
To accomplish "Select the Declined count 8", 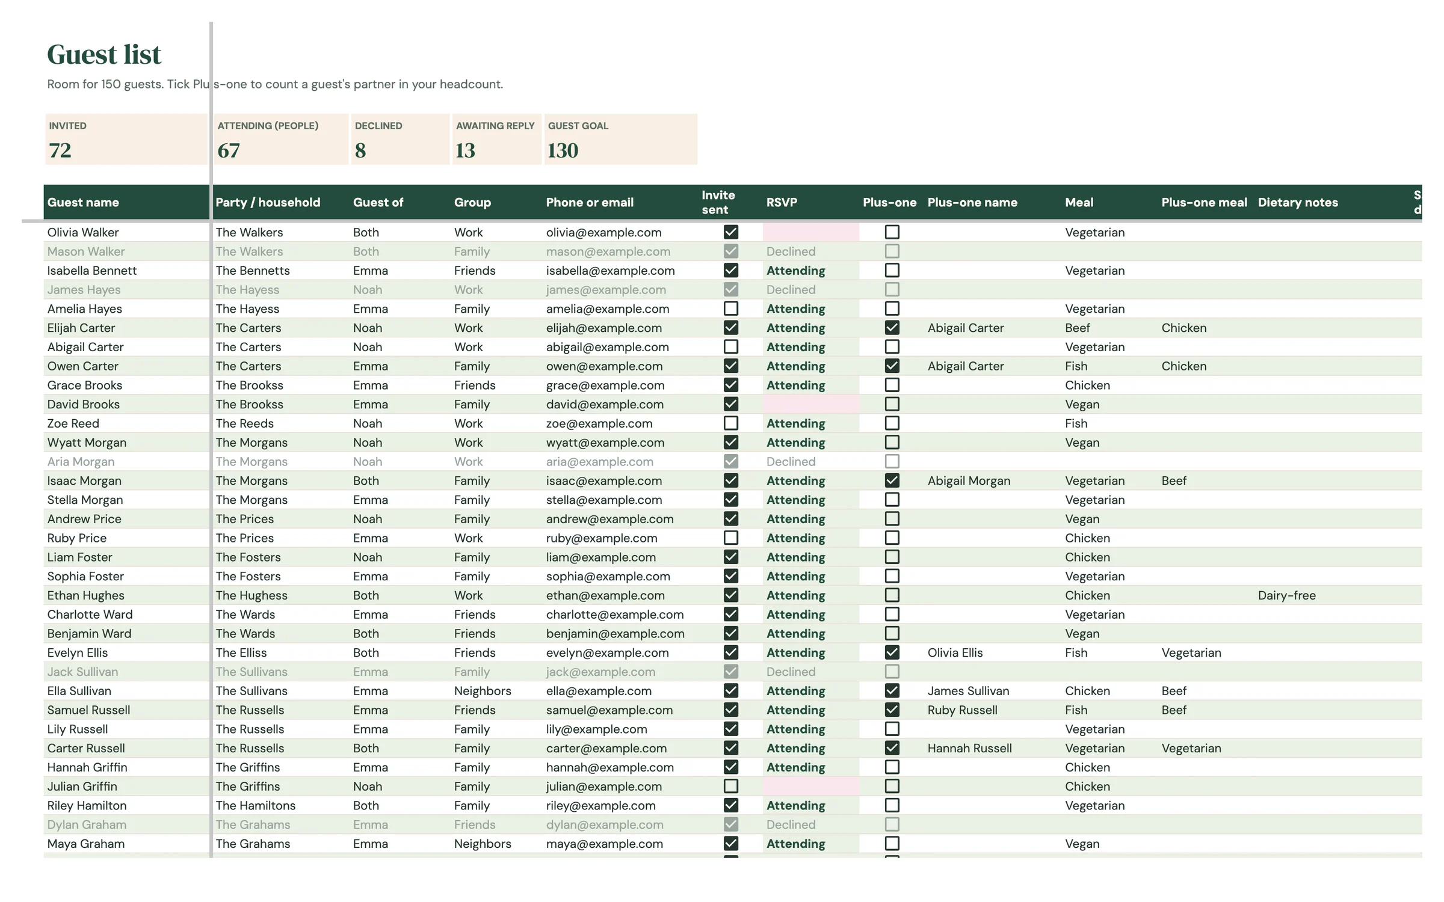I will coord(360,150).
